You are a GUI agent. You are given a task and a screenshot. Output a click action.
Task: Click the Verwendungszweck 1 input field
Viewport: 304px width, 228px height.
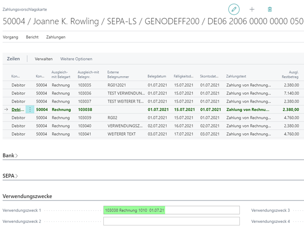(172, 210)
